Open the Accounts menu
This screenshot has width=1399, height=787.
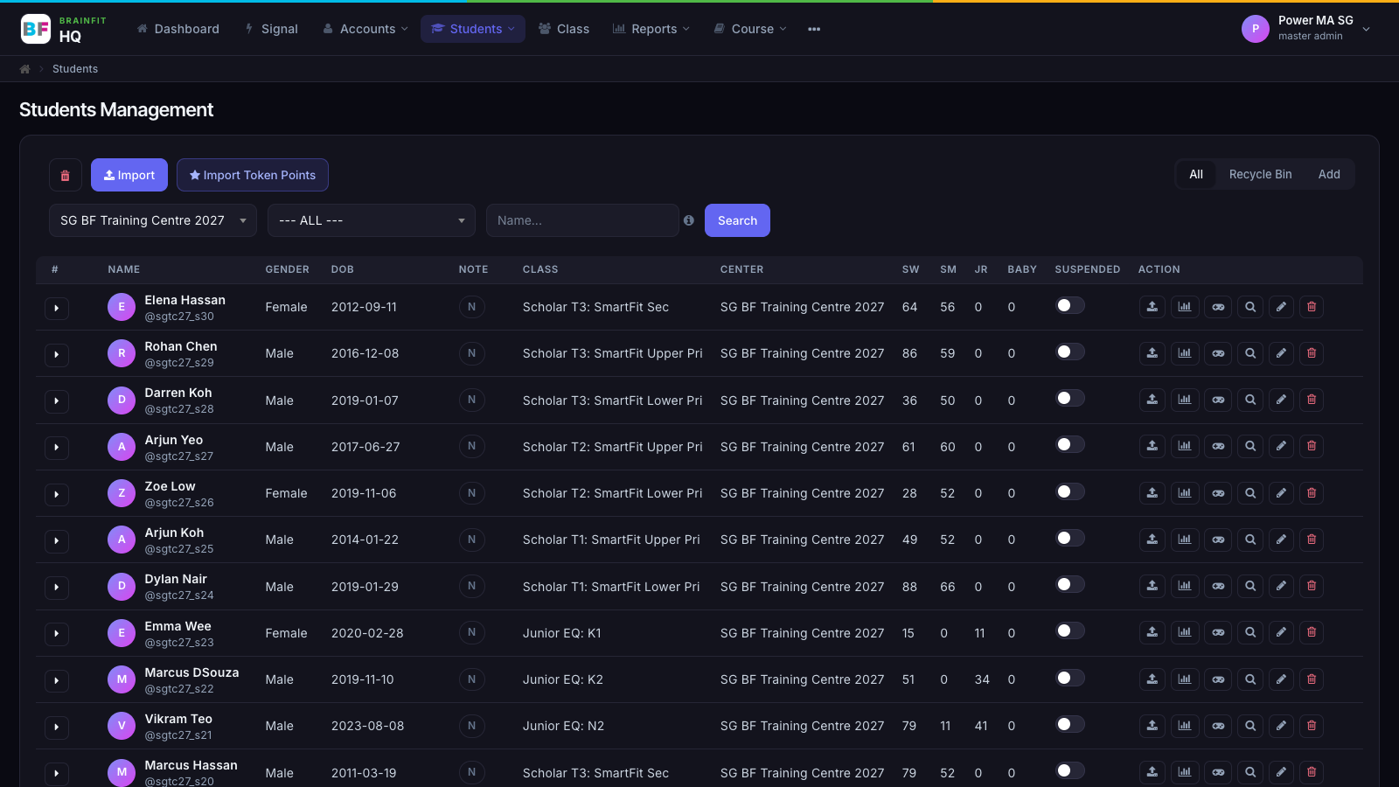[x=365, y=29]
